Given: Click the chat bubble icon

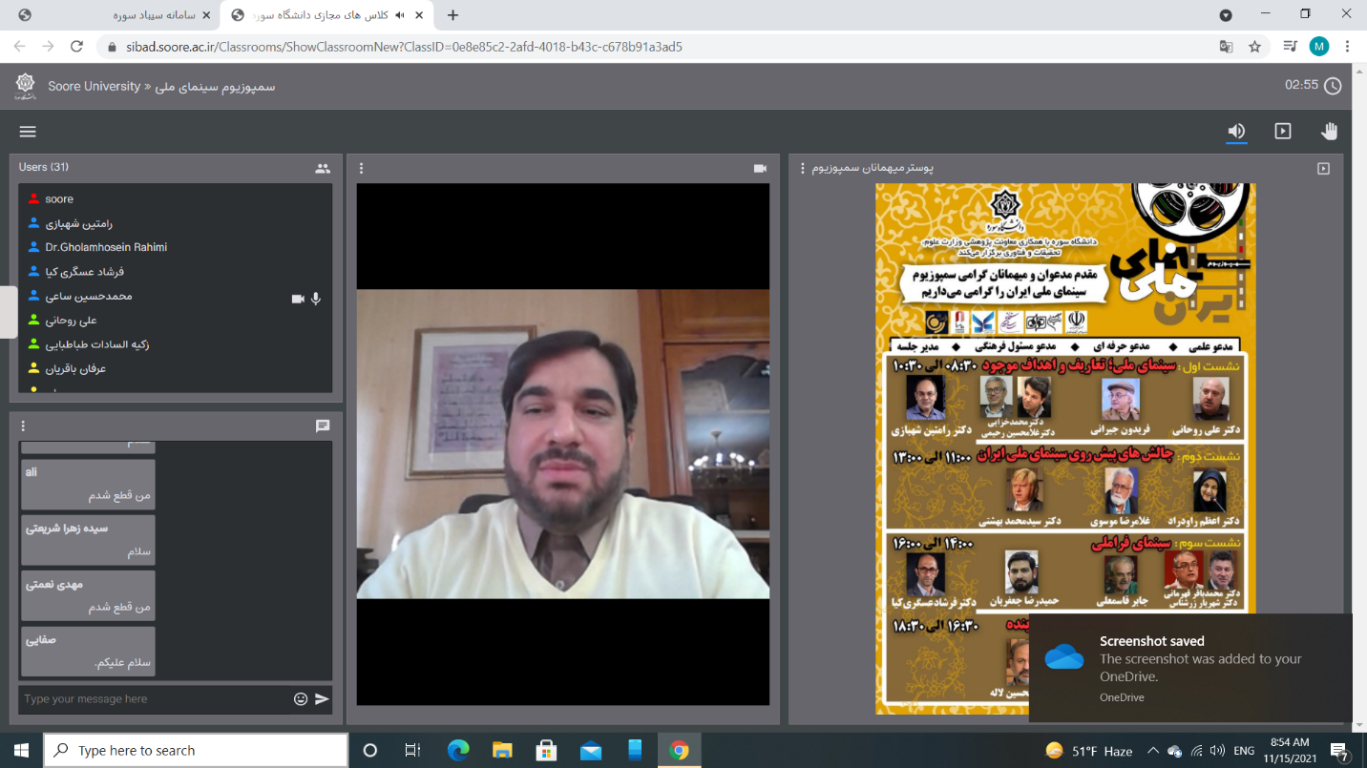Looking at the screenshot, I should click(x=323, y=426).
